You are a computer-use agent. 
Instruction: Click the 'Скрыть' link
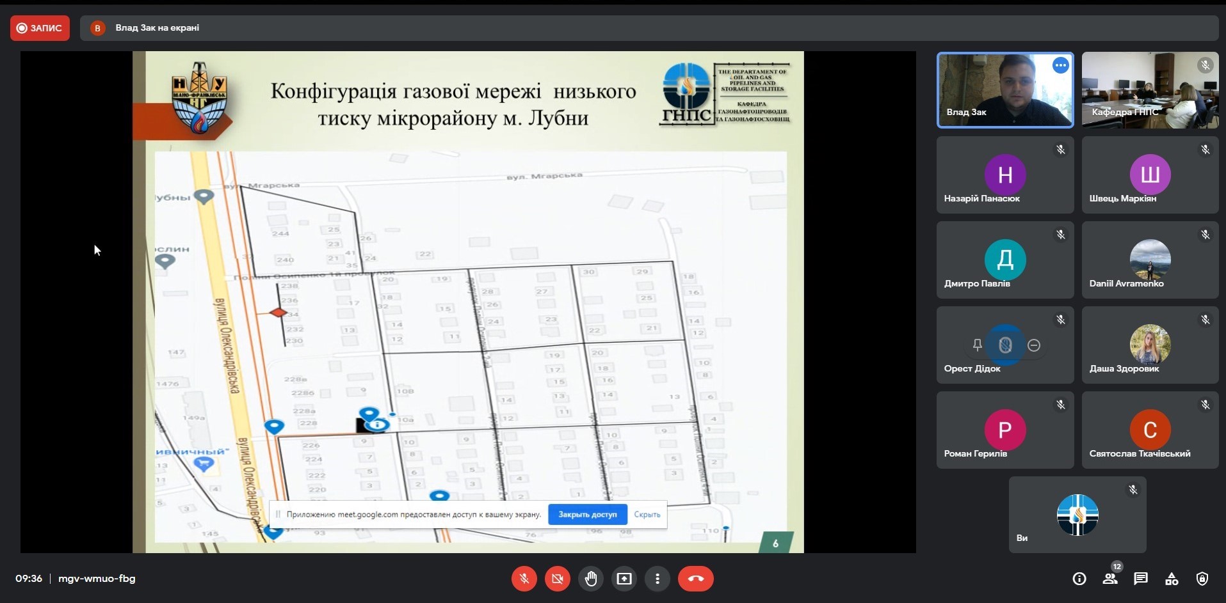pos(647,514)
